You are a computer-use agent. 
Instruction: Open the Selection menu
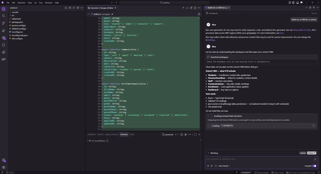click(x=21, y=2)
